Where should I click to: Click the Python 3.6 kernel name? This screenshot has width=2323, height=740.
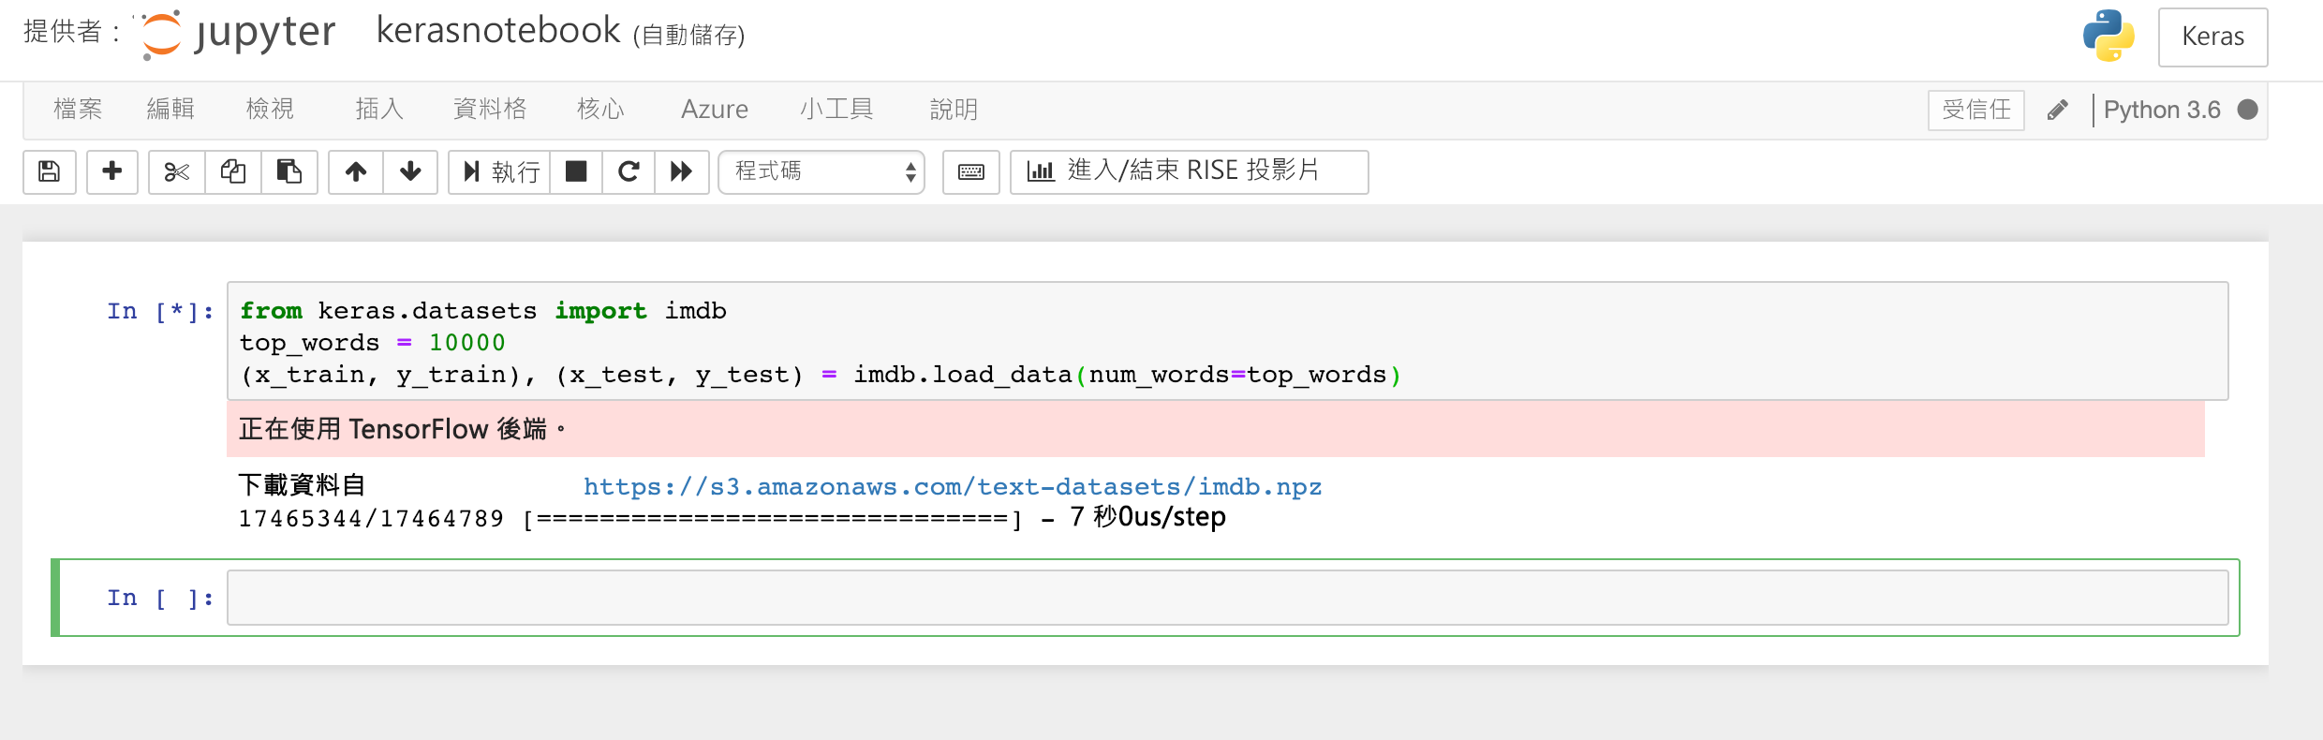tap(2162, 111)
